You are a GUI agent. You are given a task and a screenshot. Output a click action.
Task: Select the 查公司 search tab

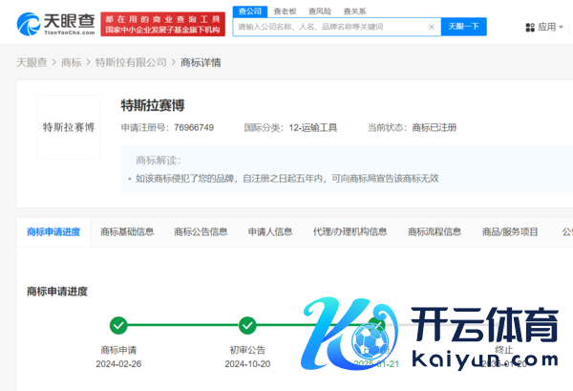248,11
